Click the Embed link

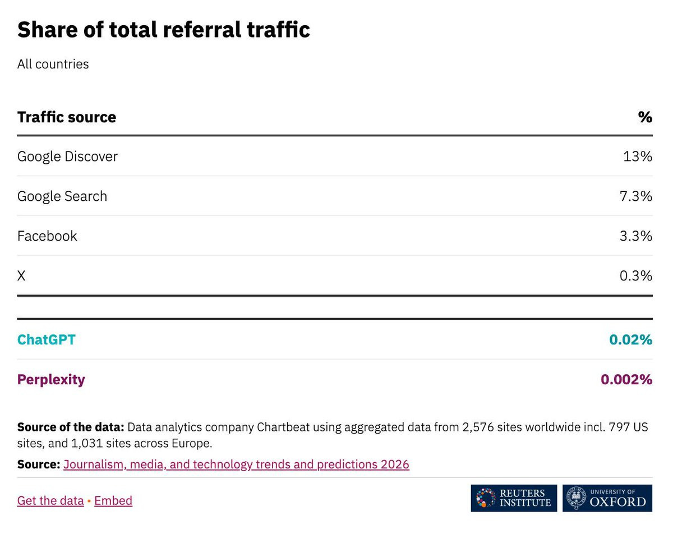pyautogui.click(x=113, y=500)
